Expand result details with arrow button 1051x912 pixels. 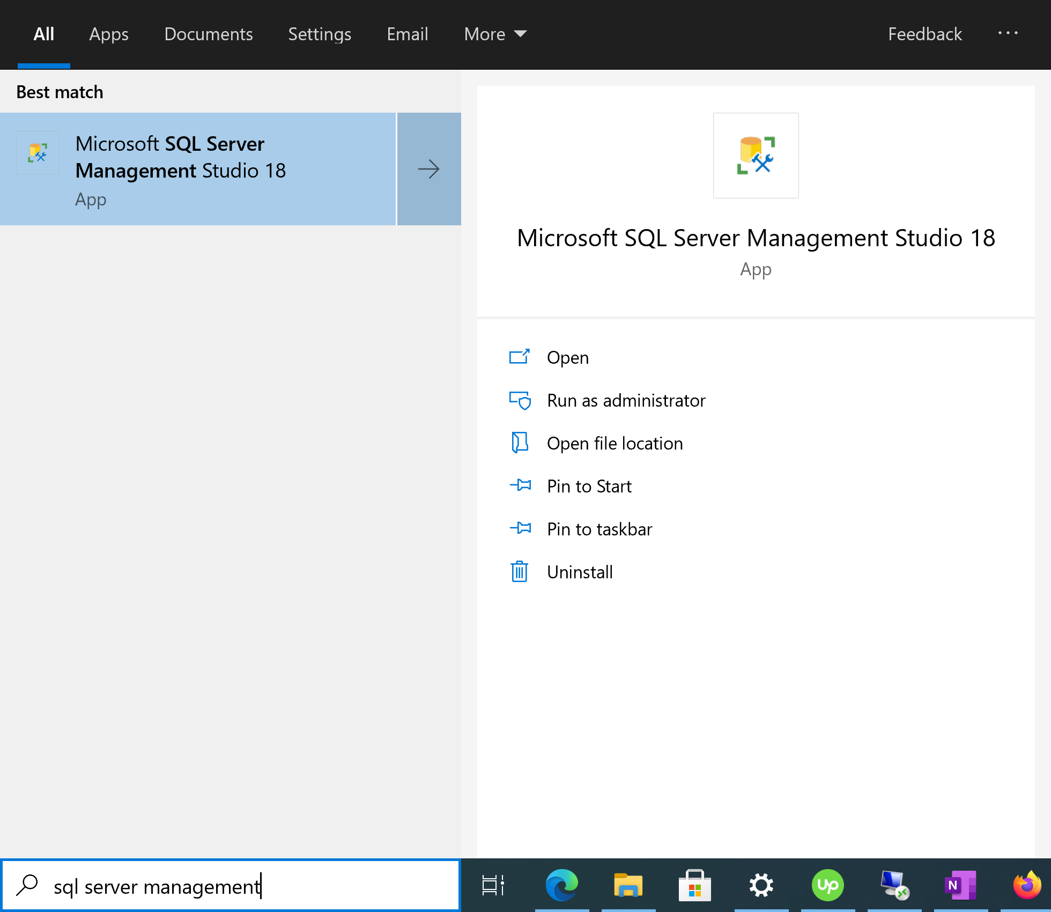429,169
